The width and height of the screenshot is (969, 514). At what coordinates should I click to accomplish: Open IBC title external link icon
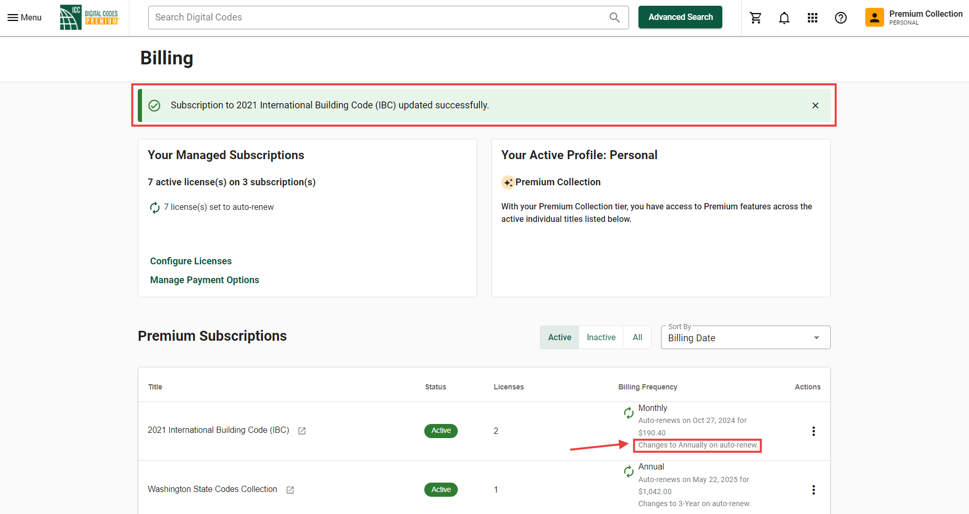pos(302,431)
